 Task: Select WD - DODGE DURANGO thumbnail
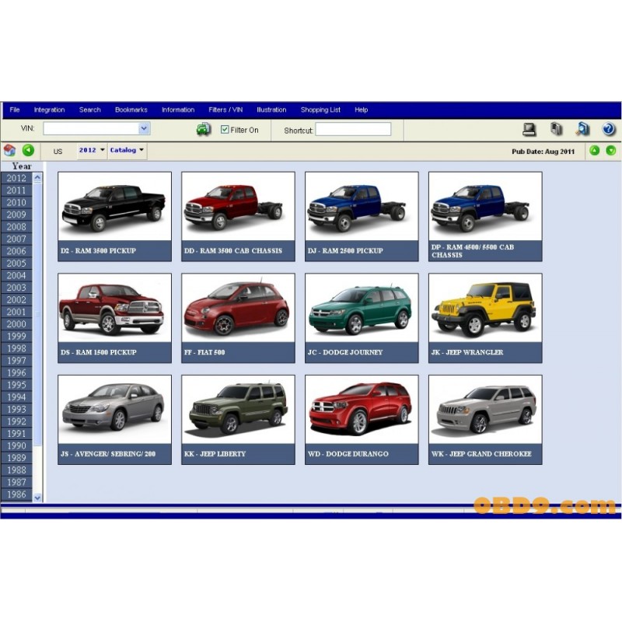coord(362,420)
